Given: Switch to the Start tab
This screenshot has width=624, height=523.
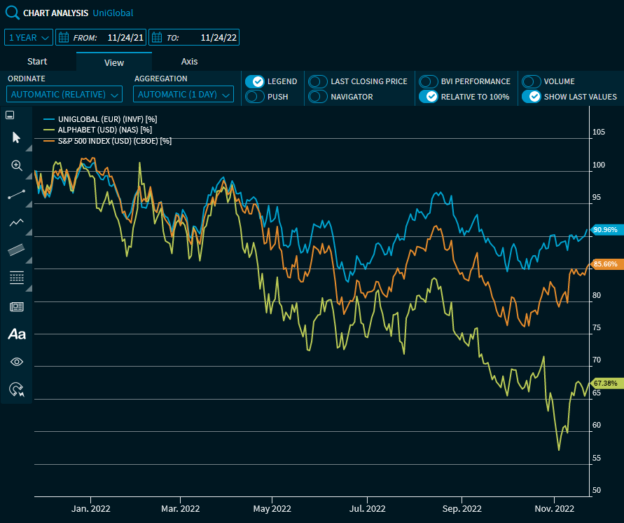Looking at the screenshot, I should [x=37, y=62].
